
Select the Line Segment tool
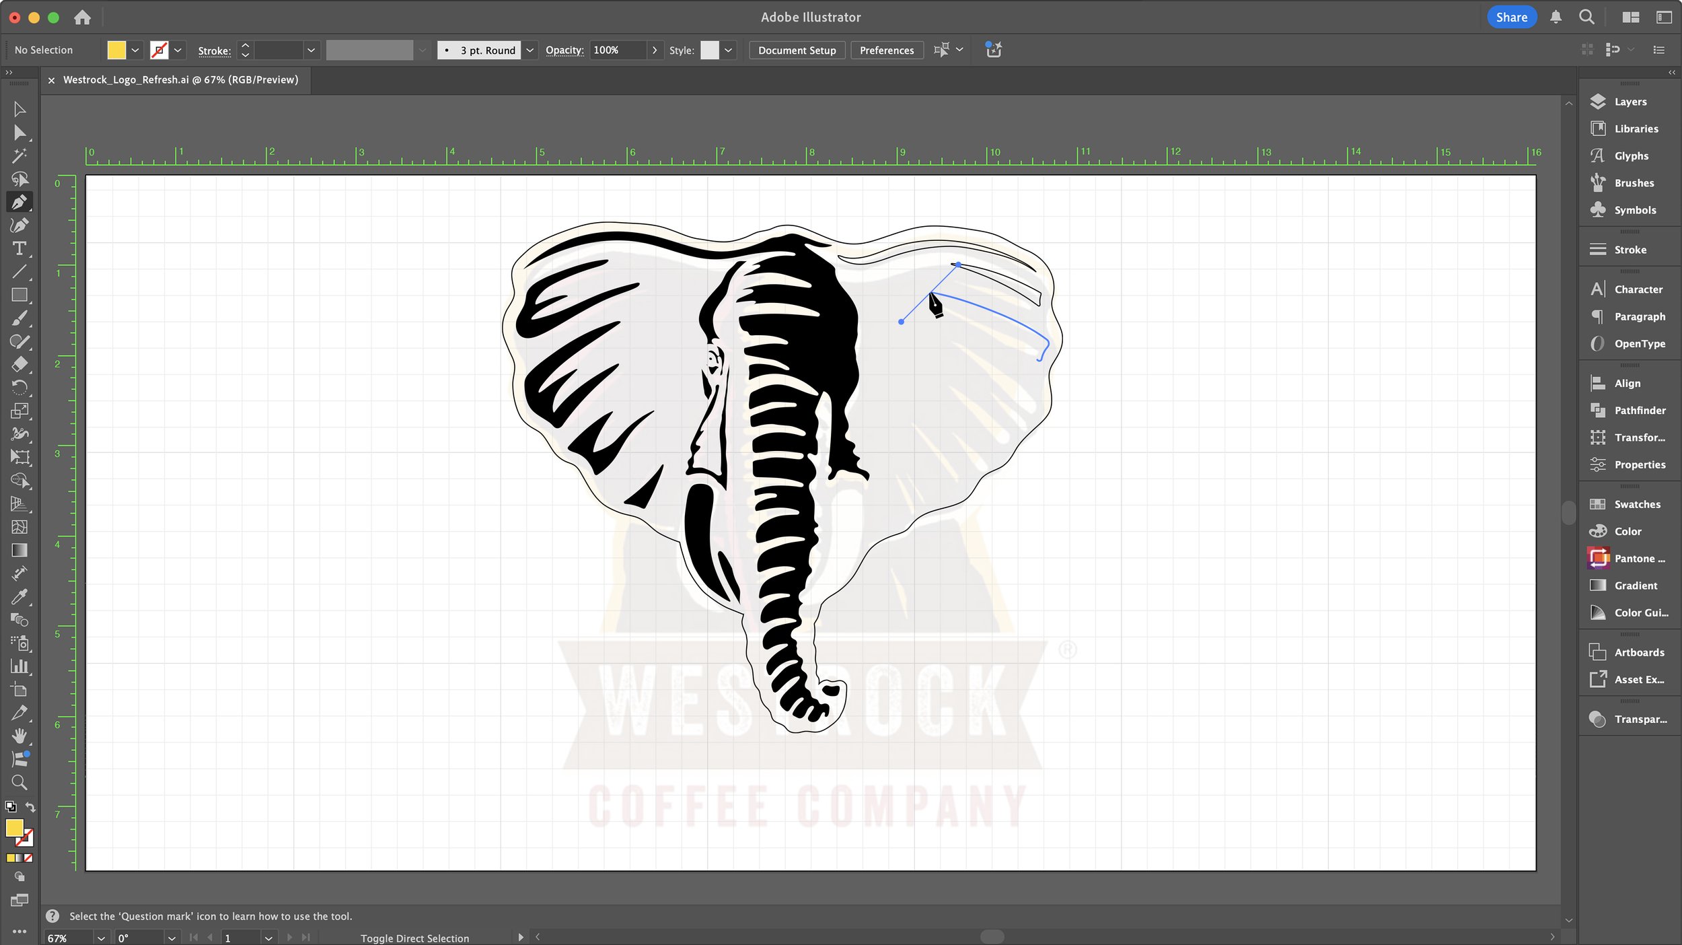coord(20,272)
